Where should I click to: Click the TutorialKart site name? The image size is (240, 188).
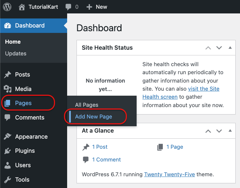point(43,7)
